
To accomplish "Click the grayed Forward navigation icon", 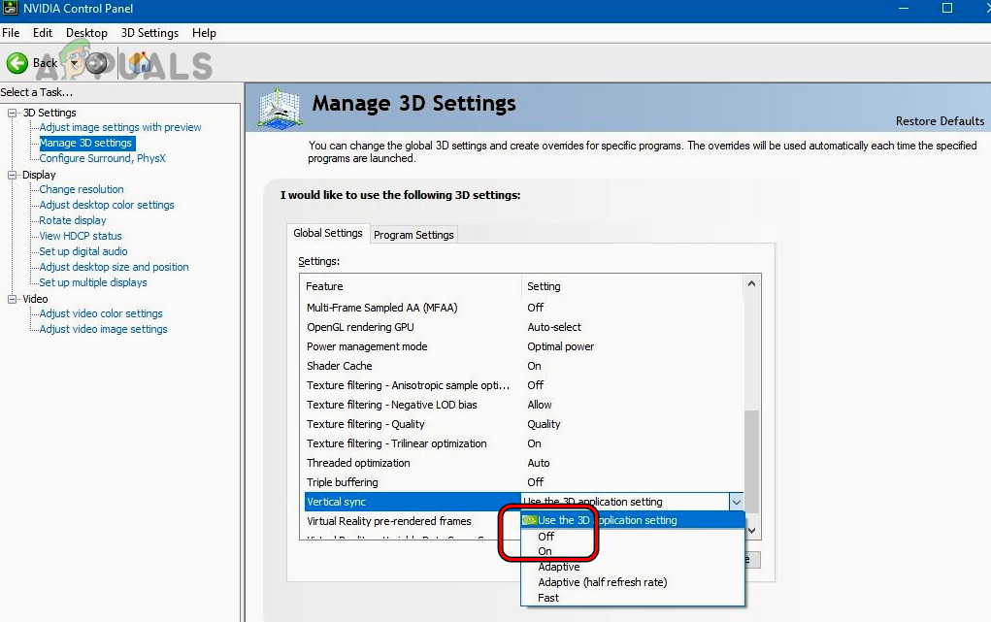I will tap(96, 63).
